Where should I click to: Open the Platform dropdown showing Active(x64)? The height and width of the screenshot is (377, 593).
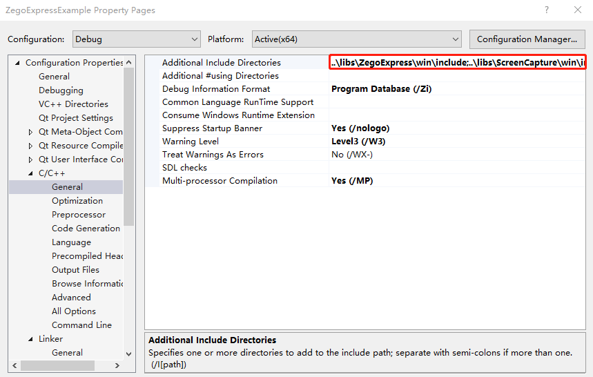(356, 39)
